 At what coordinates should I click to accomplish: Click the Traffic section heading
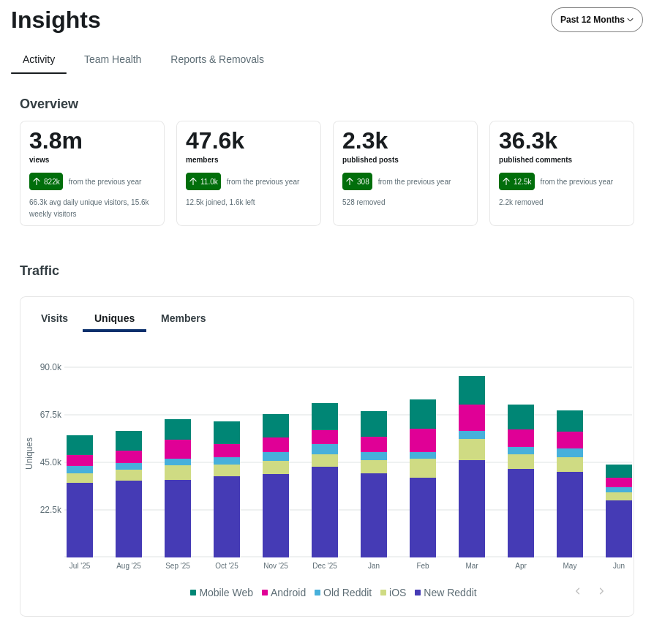pos(40,271)
